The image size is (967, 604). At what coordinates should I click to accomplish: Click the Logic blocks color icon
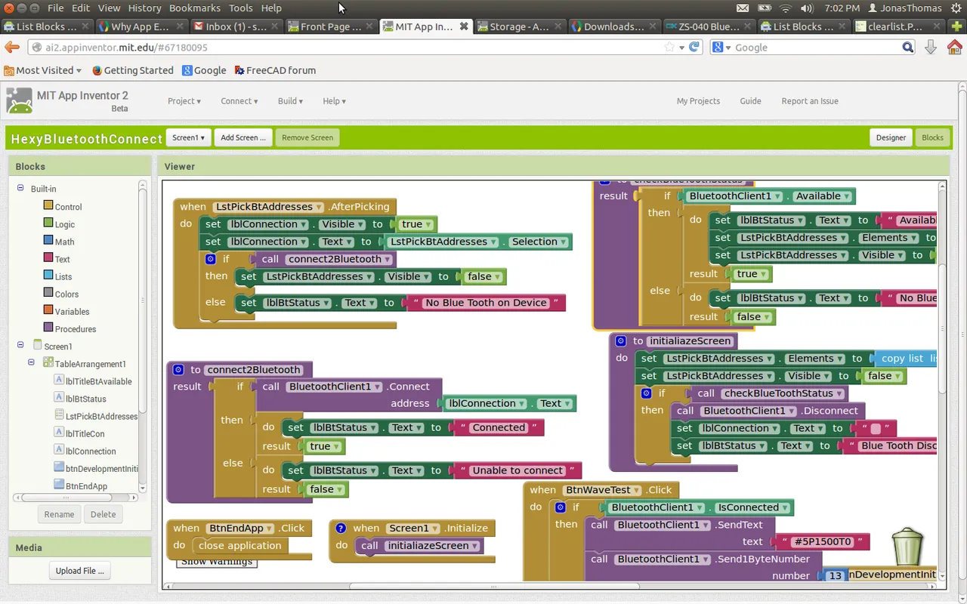pos(48,223)
